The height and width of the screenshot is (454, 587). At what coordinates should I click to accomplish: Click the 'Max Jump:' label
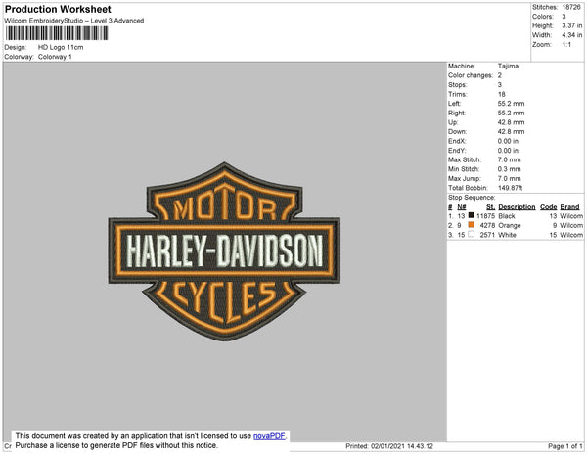point(464,178)
